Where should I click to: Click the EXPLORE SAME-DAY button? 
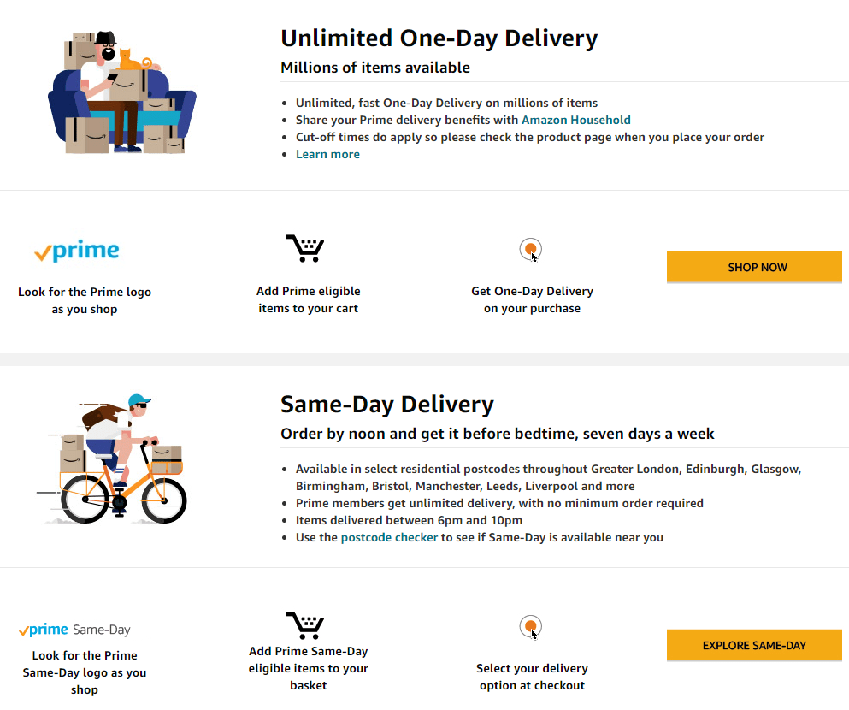[754, 645]
